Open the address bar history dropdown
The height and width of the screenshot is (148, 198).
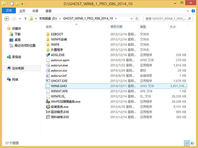click(x=132, y=18)
